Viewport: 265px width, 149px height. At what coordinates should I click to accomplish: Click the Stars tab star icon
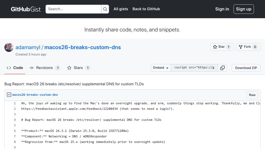click(x=69, y=68)
